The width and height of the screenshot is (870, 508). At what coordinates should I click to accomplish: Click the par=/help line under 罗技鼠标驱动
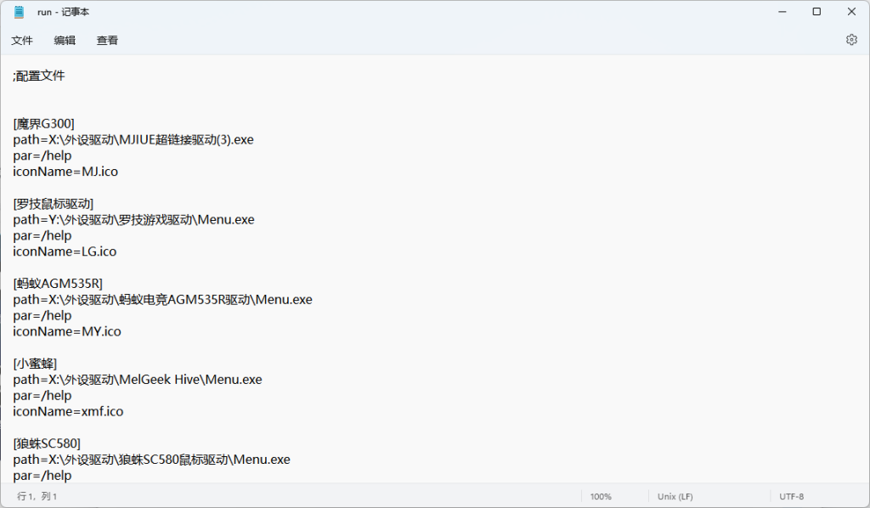[42, 235]
